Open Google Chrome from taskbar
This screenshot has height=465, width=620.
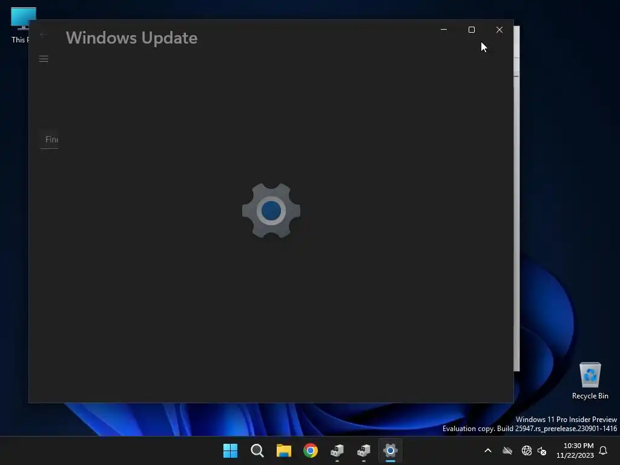311,450
